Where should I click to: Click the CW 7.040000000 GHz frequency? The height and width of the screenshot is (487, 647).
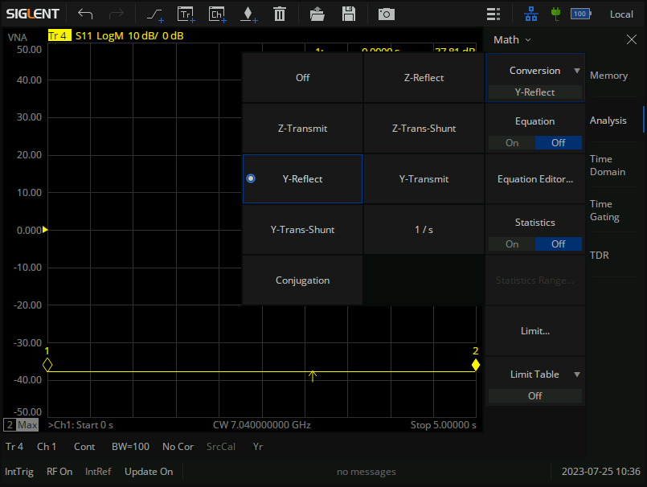click(x=261, y=424)
